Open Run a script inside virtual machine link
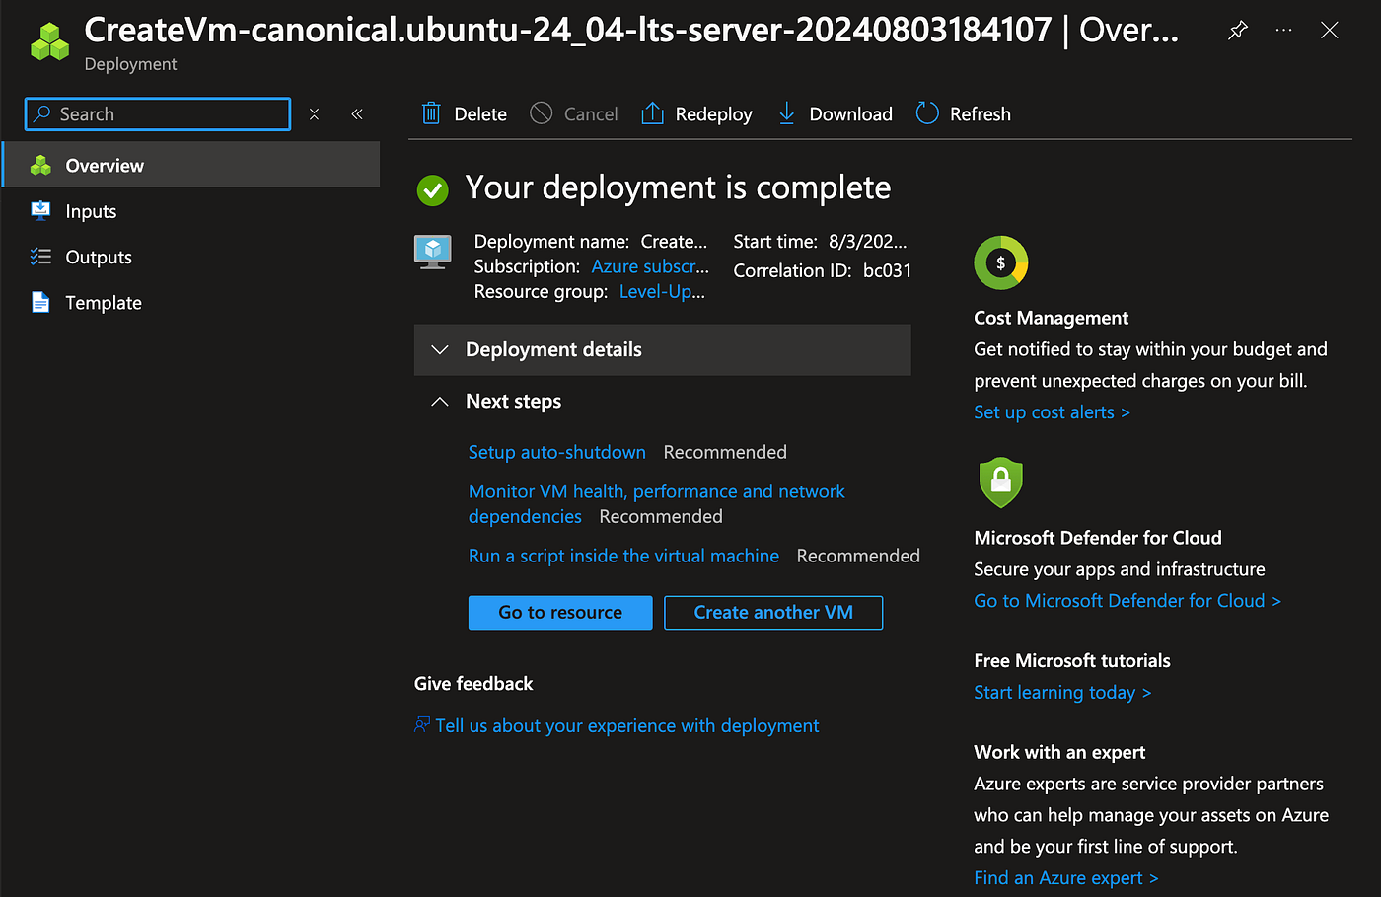 tap(623, 556)
